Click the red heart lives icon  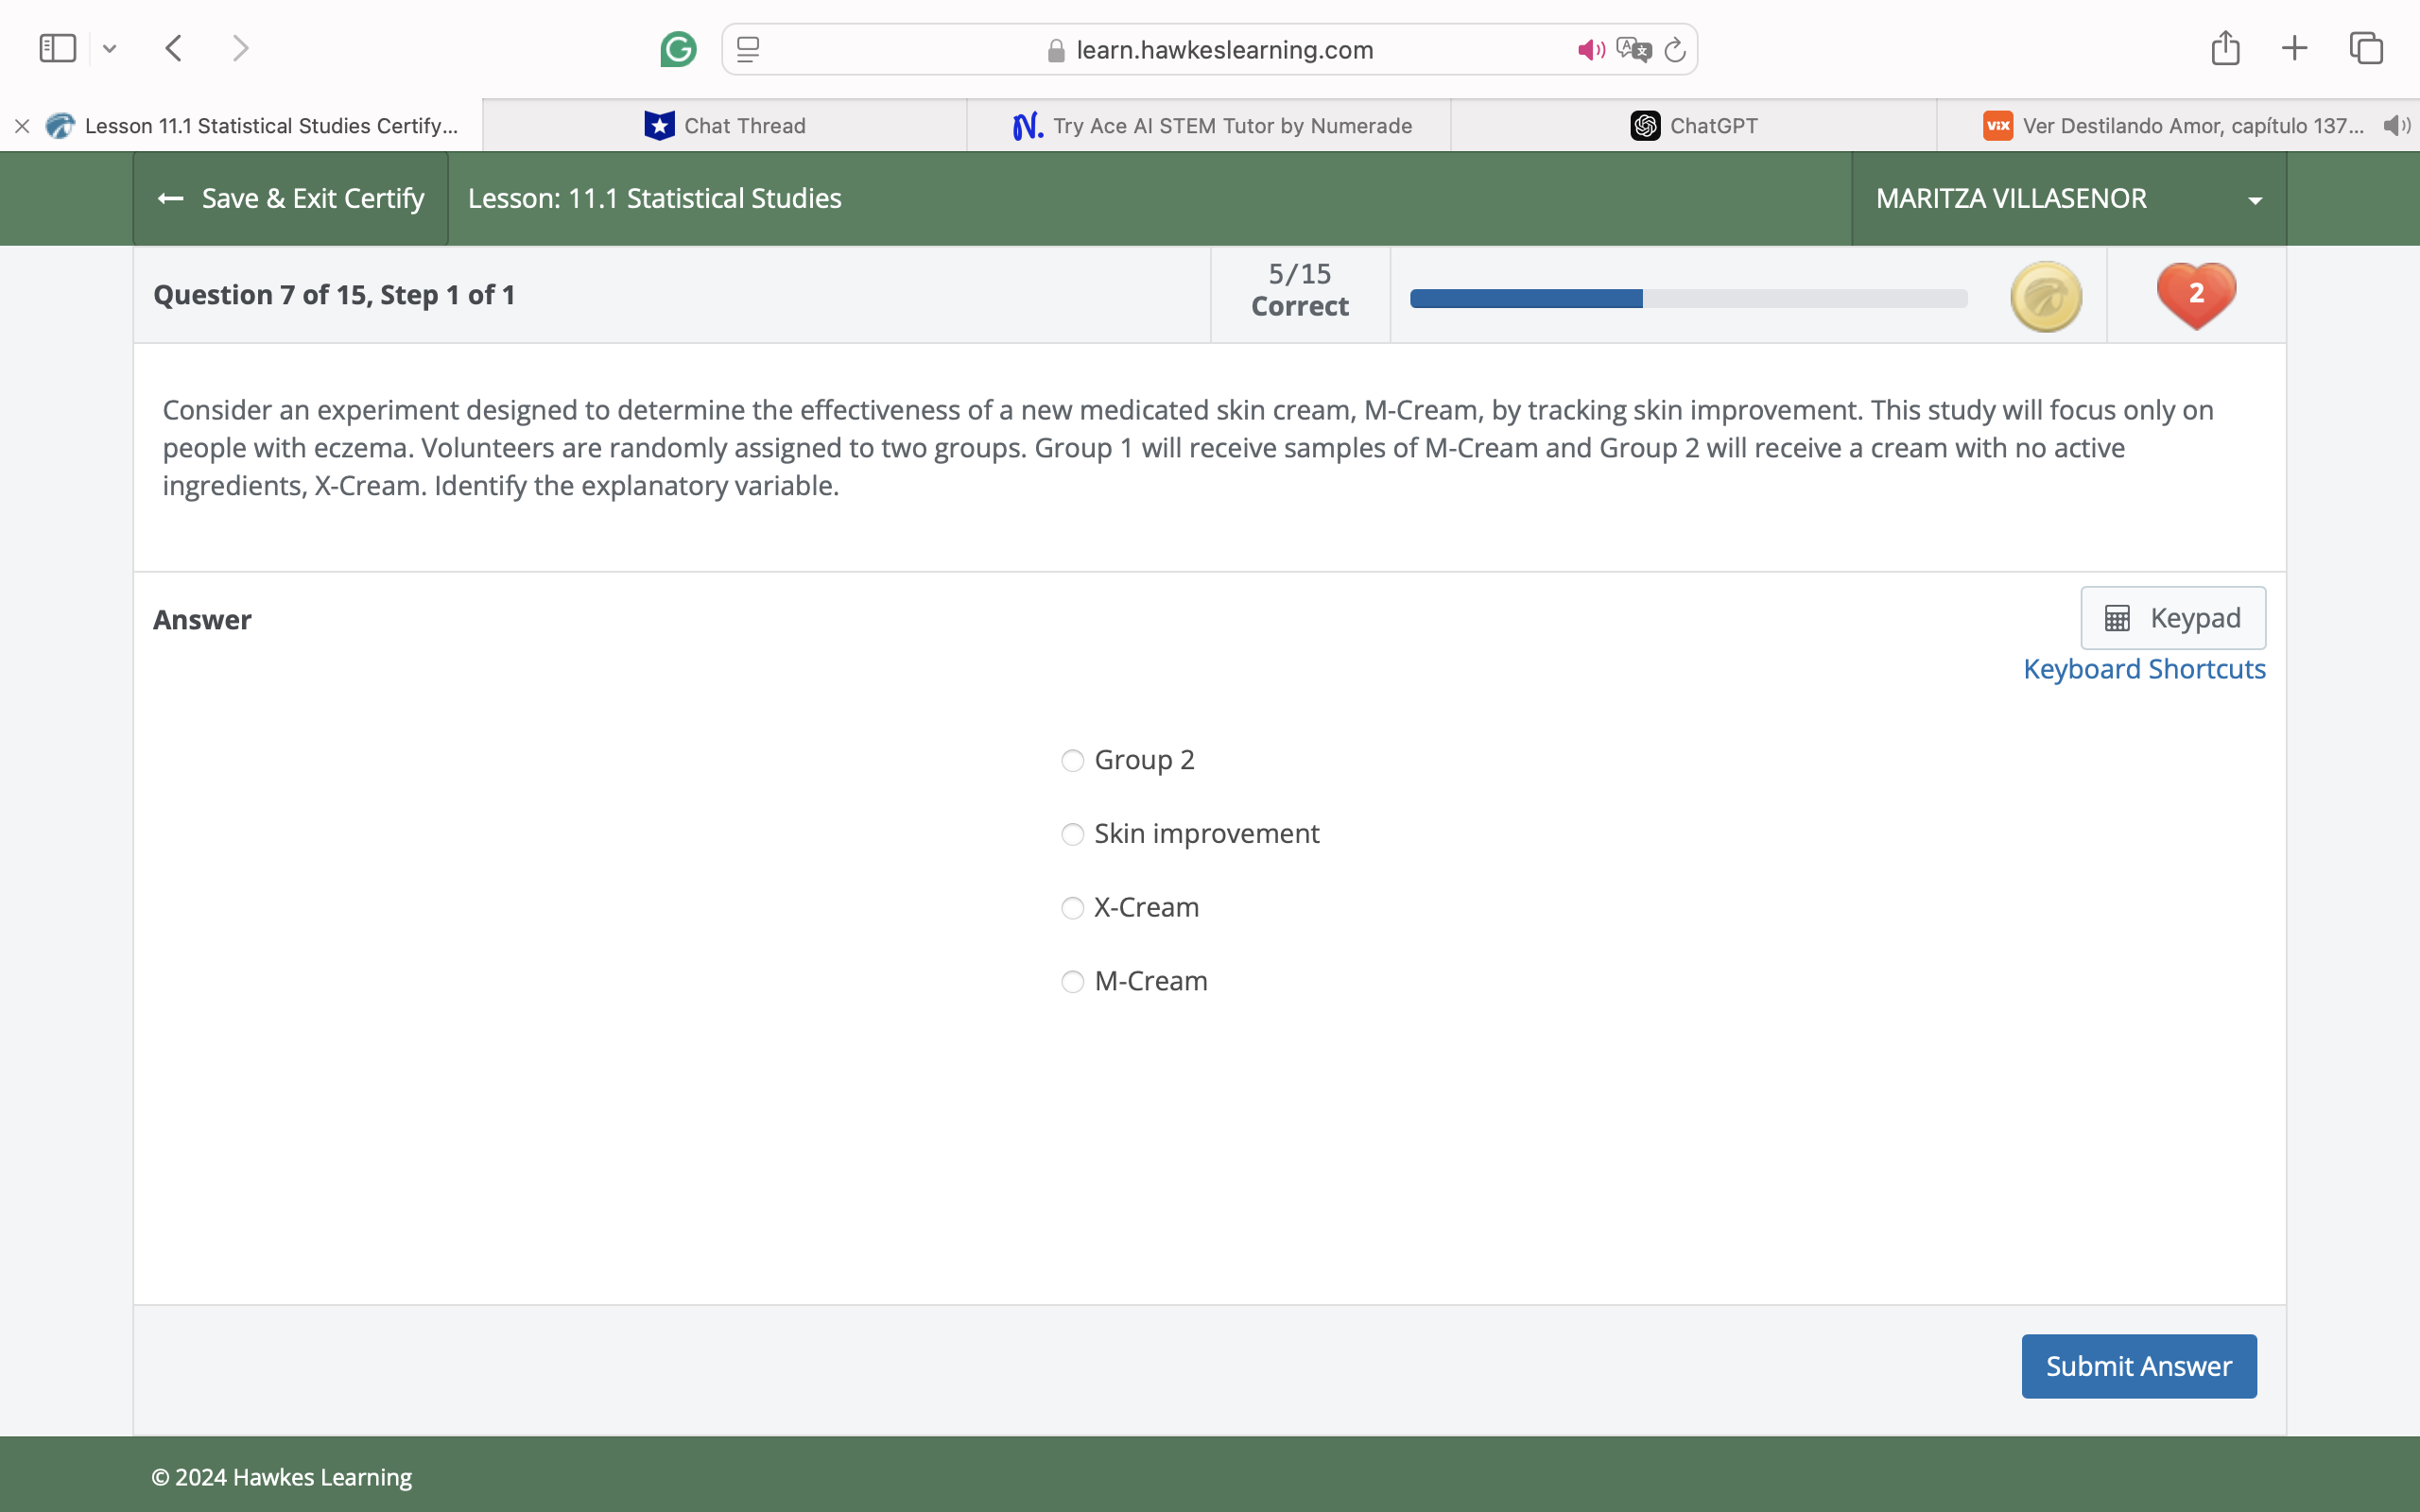pos(2196,295)
